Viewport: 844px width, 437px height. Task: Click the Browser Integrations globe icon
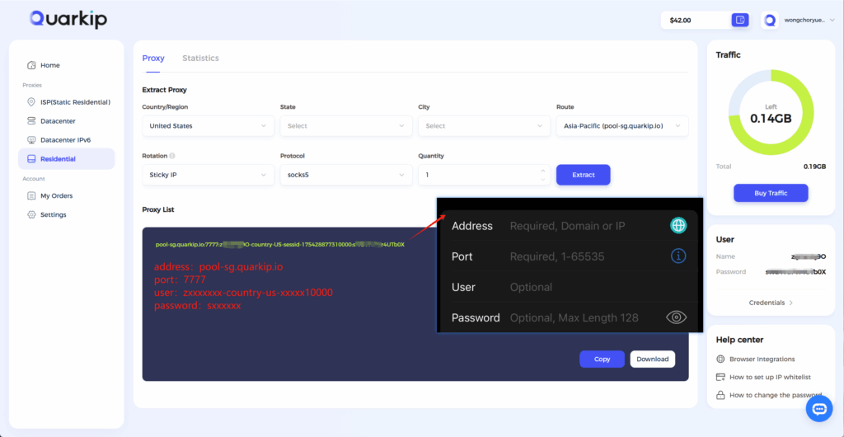(x=720, y=359)
